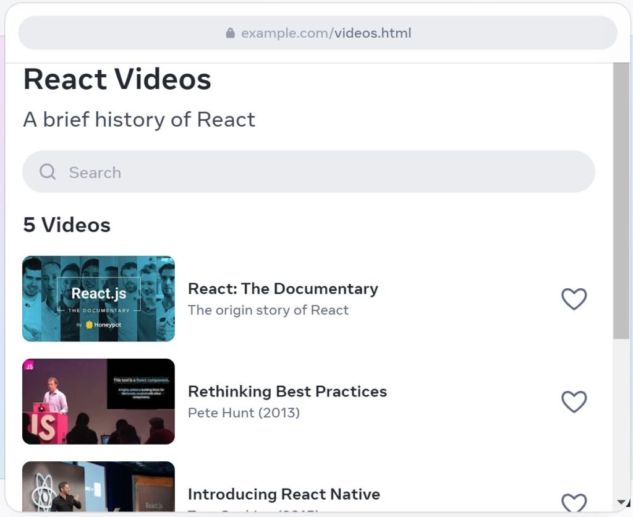Open the React.js documentary thumbnail
The width and height of the screenshot is (633, 517).
coord(99,299)
